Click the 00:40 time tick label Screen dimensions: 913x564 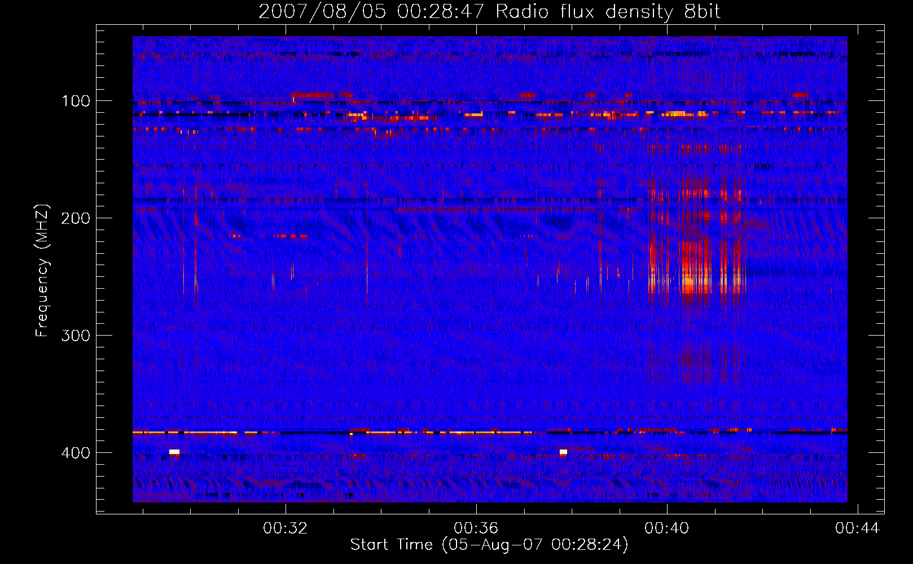pyautogui.click(x=667, y=528)
